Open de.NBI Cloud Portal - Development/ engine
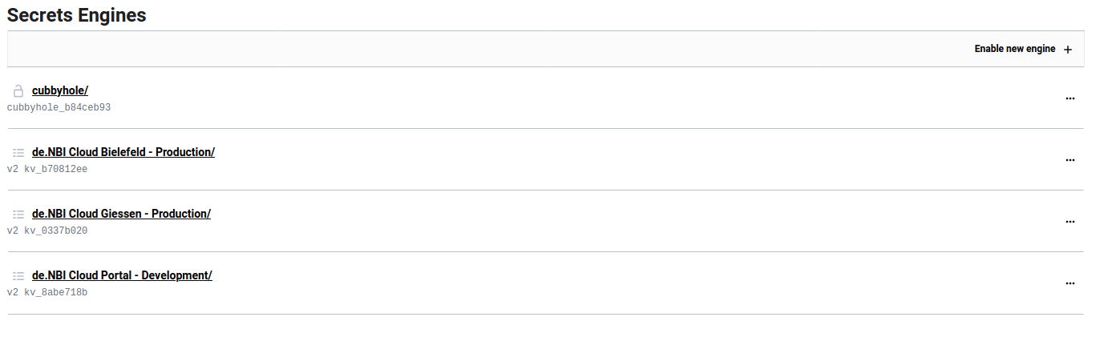Viewport: 1112px width, 357px height. coord(122,275)
